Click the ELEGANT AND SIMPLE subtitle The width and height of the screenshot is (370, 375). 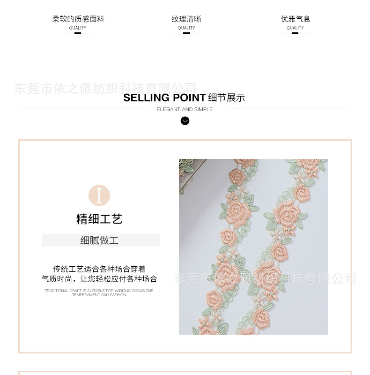click(x=185, y=109)
